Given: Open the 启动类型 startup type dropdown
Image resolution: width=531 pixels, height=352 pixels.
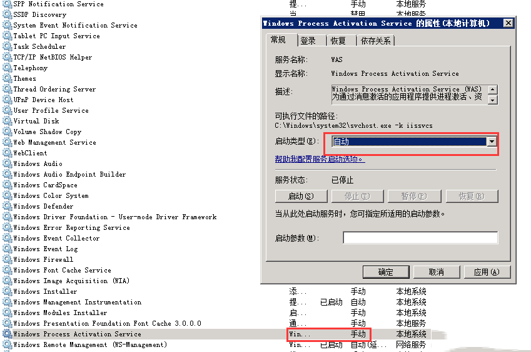Looking at the screenshot, I should tap(492, 142).
